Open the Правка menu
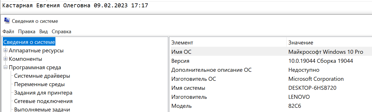Image resolution: width=372 pixels, height=112 pixels. tap(27, 32)
